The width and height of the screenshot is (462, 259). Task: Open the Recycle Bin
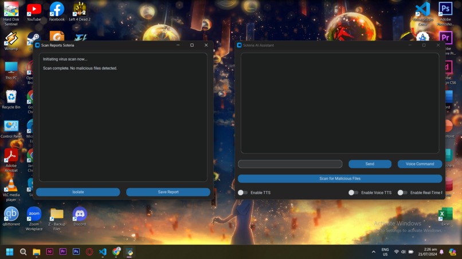click(x=11, y=99)
